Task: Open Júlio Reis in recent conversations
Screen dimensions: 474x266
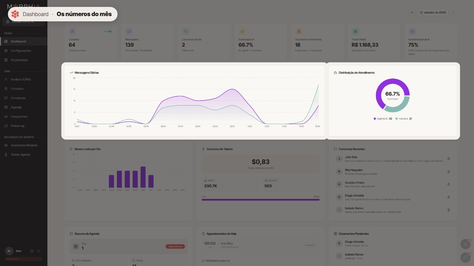Action: [x=392, y=159]
